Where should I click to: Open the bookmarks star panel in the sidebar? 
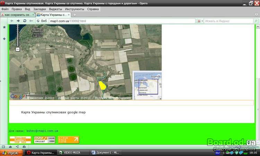(4, 27)
